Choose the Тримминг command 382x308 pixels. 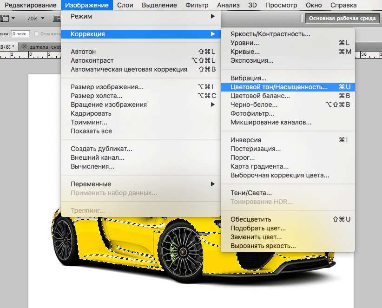(x=140, y=122)
